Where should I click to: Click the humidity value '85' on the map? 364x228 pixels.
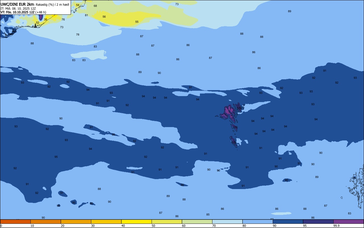tap(208, 215)
